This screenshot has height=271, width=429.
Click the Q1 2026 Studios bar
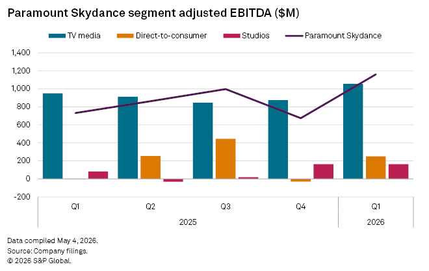point(398,172)
